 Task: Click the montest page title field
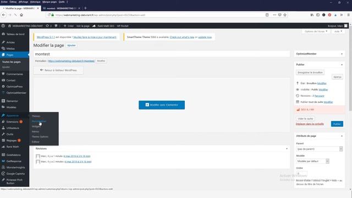click(162, 54)
